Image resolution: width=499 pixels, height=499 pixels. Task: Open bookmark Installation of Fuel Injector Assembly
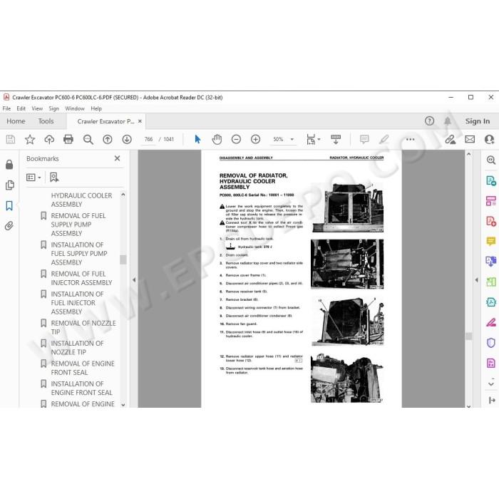pyautogui.click(x=77, y=303)
